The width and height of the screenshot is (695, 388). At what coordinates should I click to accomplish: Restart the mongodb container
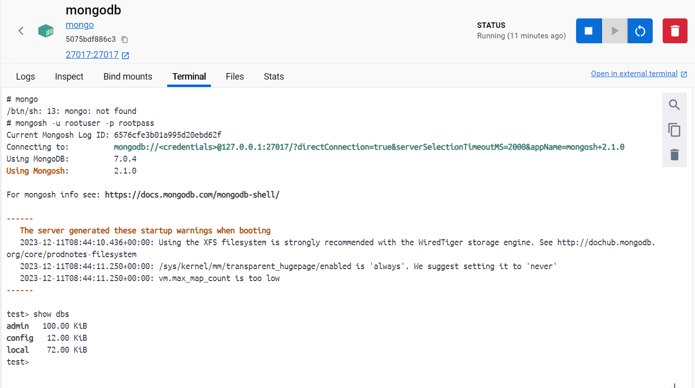[x=640, y=31]
